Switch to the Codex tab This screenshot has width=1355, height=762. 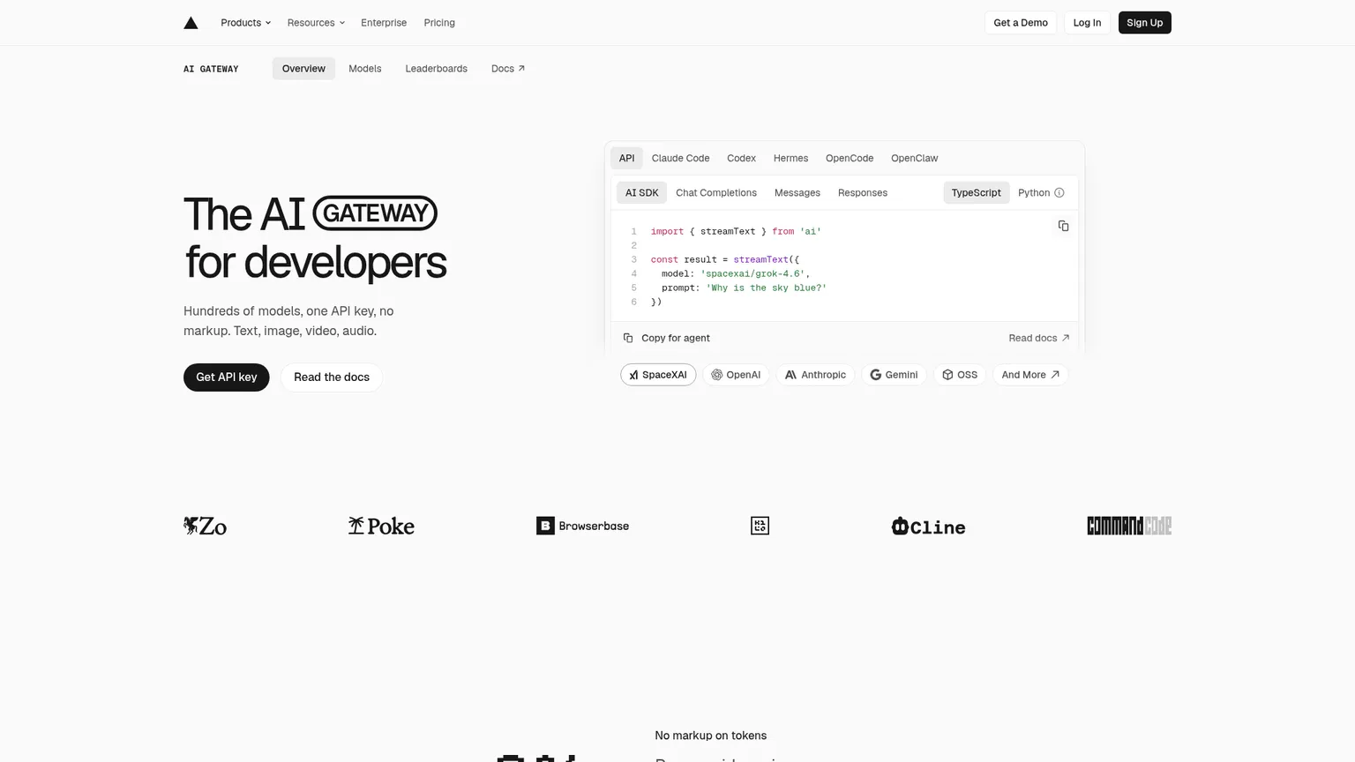tap(741, 159)
